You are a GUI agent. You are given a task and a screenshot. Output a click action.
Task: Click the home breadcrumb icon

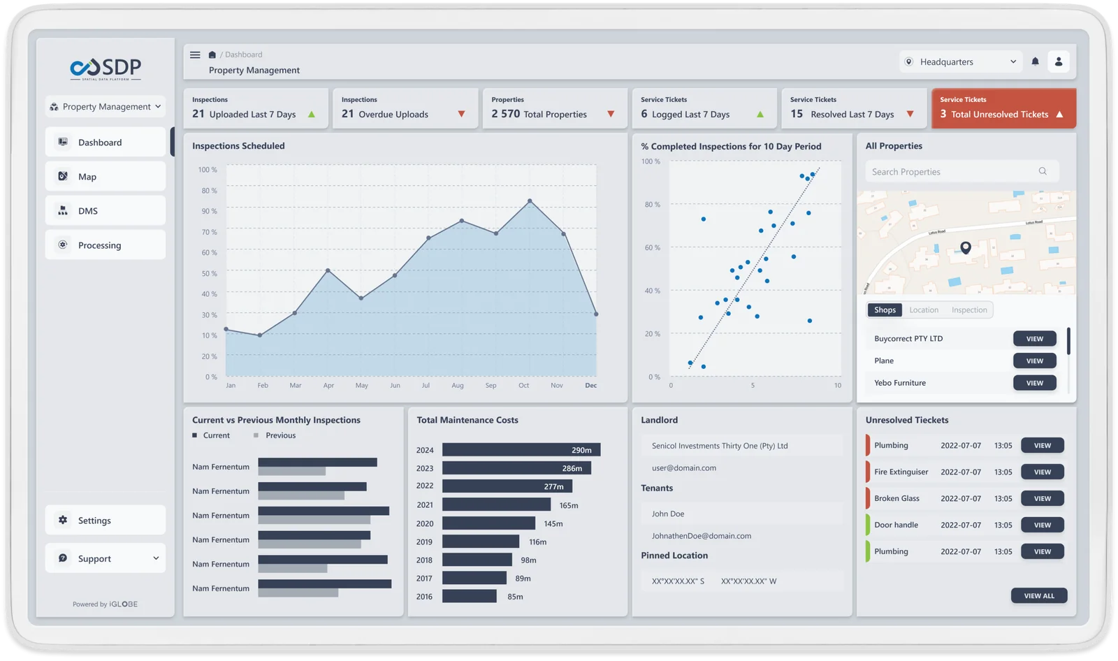212,55
